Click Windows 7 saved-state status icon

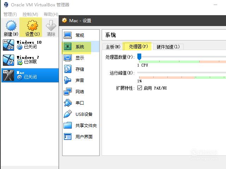point(20,62)
